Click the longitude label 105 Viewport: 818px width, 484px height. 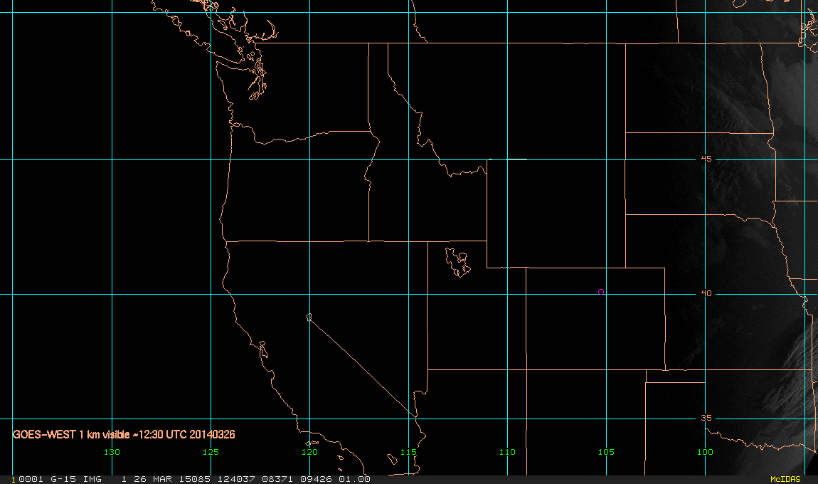(606, 452)
